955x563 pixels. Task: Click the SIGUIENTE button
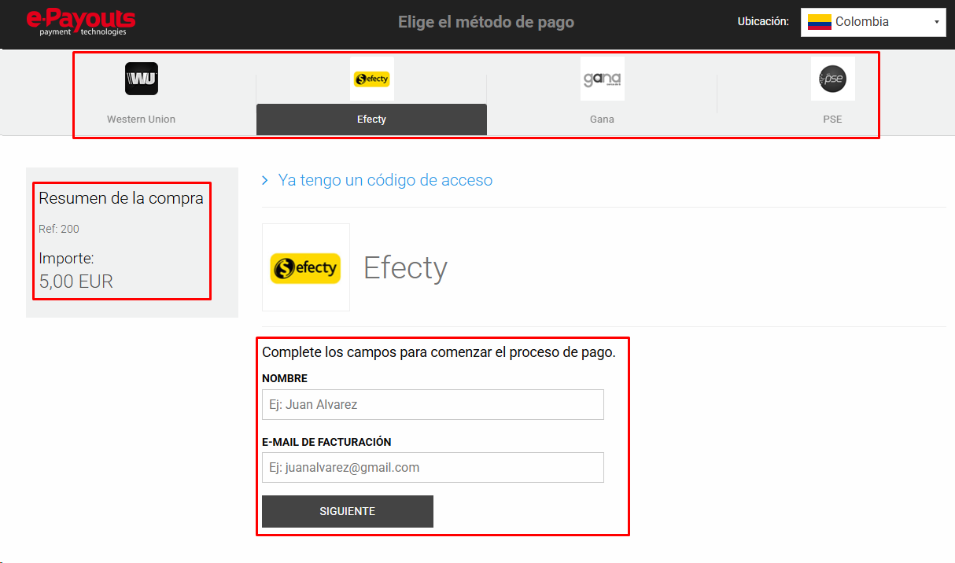point(348,511)
